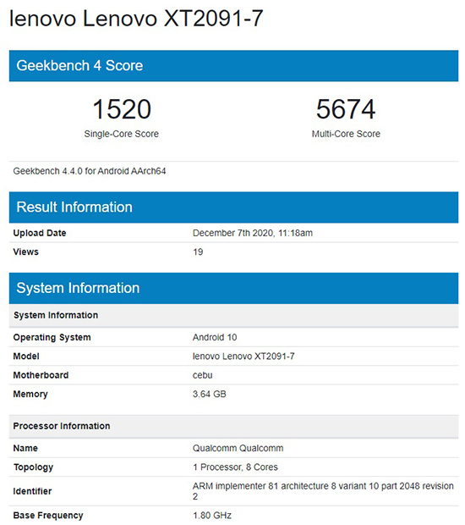The width and height of the screenshot is (465, 525).
Task: Select the Single-Core Score label
Action: 122,134
